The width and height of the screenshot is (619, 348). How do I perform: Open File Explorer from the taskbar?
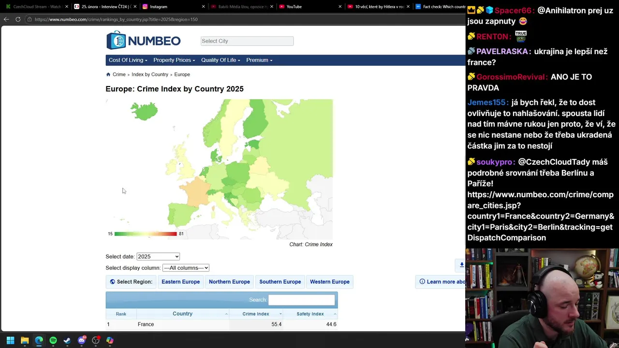25,340
